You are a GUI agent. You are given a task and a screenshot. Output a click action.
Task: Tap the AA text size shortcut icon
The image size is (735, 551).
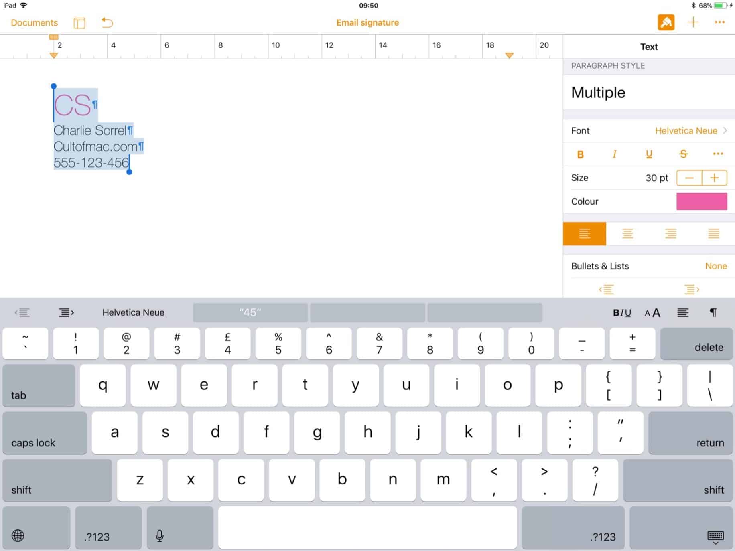tap(652, 313)
